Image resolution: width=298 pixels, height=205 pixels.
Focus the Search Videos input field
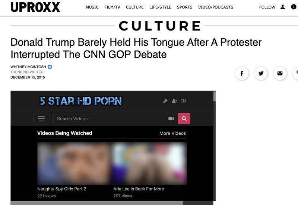(111, 118)
